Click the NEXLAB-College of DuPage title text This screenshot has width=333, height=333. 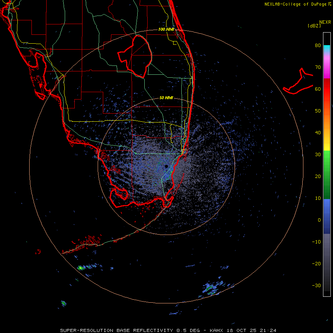click(297, 4)
